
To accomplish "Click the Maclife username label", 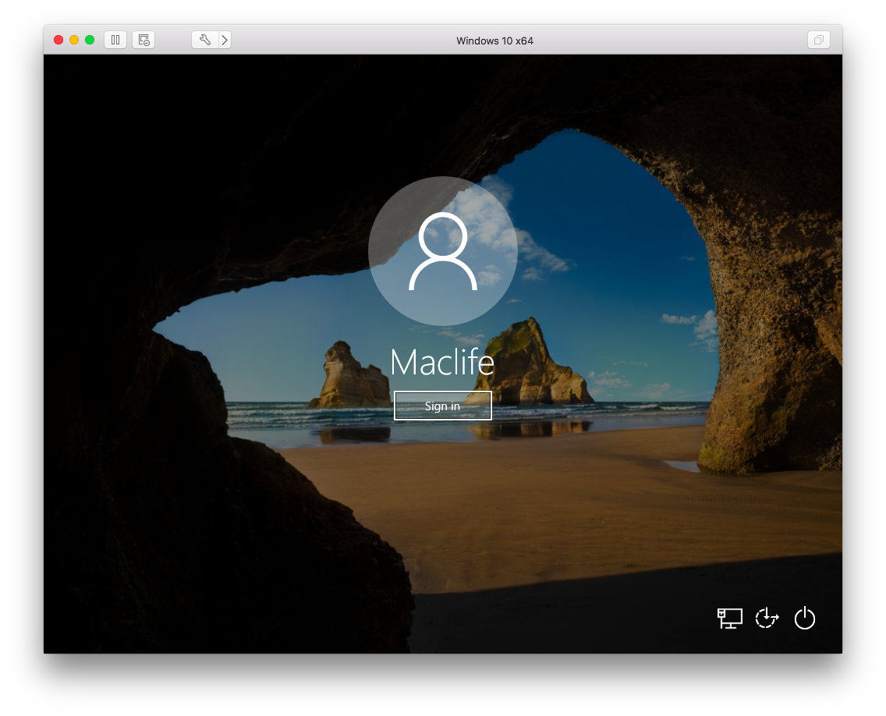I will point(442,362).
